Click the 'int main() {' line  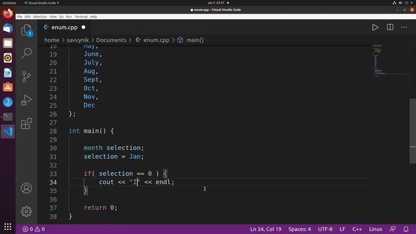pos(91,131)
